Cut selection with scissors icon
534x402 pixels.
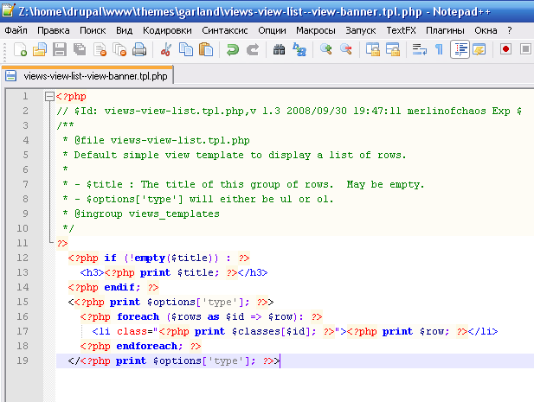coord(166,49)
